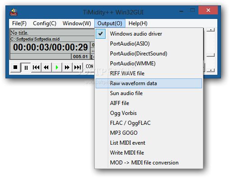Screen dimensions: 230x178
Task: Click the 00:00:03/00:00:29 time display
Action: tap(51, 48)
